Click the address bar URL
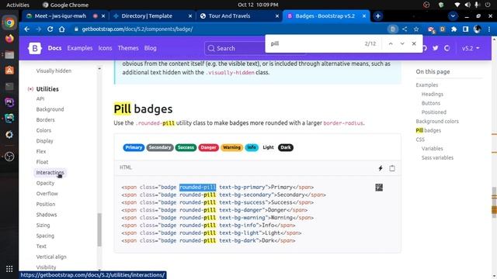The width and height of the screenshot is (497, 279). point(137,29)
